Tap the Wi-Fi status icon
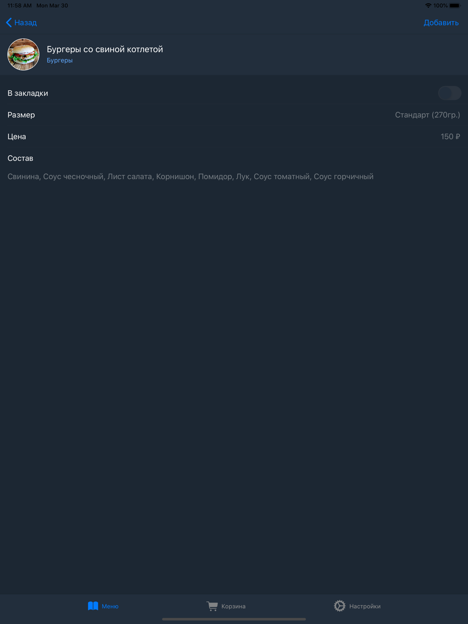The image size is (468, 624). [428, 6]
